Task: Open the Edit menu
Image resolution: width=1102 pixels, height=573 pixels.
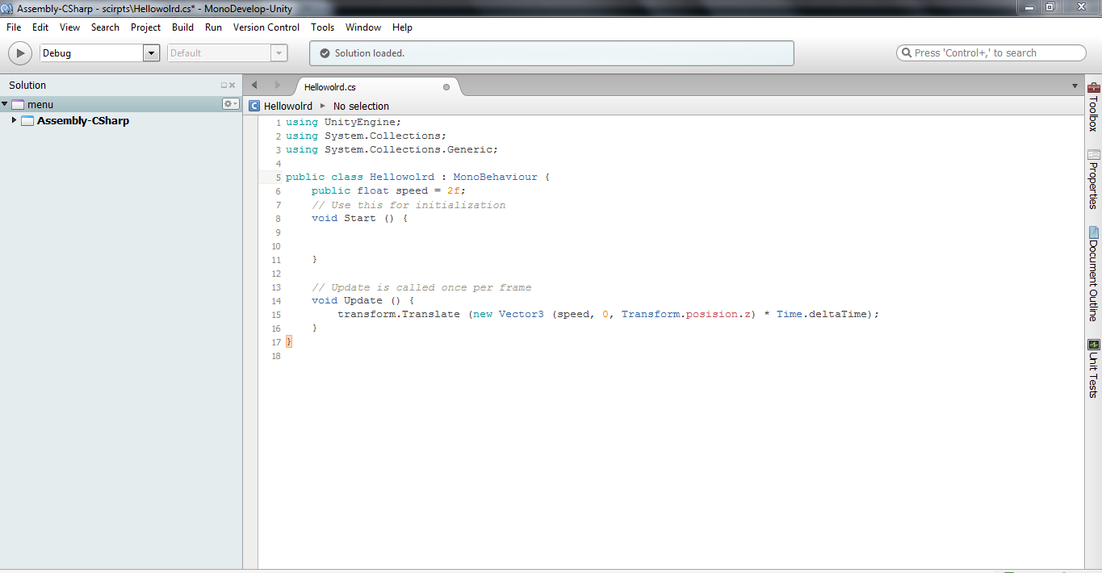Action: click(x=40, y=27)
